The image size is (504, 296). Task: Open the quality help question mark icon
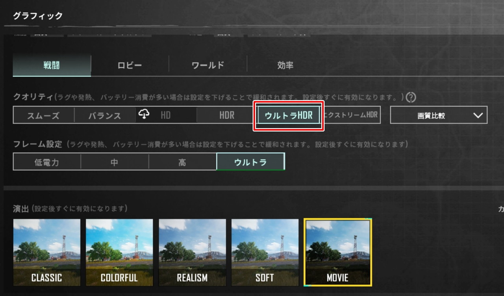click(x=411, y=97)
